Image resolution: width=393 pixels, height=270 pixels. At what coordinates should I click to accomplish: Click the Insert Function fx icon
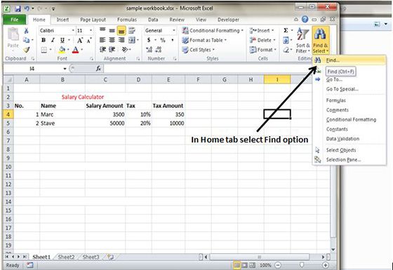[x=98, y=69]
